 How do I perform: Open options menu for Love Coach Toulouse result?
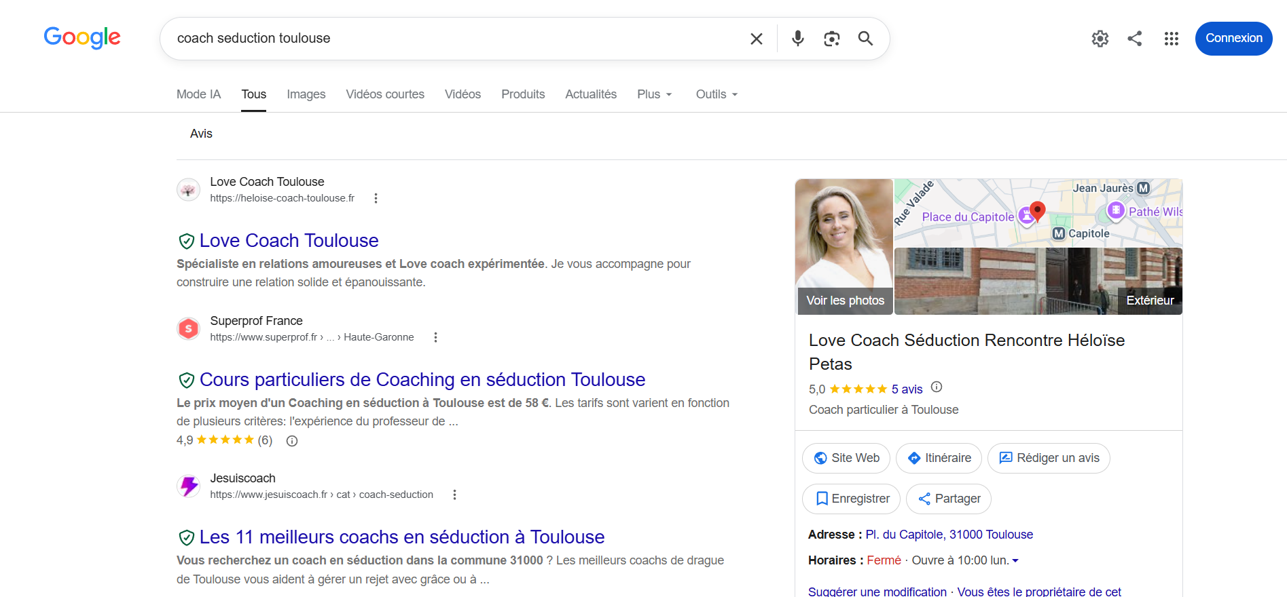(376, 198)
